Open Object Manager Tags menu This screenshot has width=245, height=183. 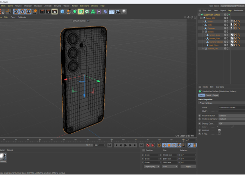[x=230, y=11]
